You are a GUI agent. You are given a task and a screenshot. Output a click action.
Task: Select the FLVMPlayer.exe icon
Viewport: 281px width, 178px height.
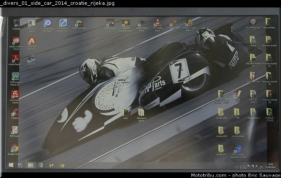coord(253,24)
